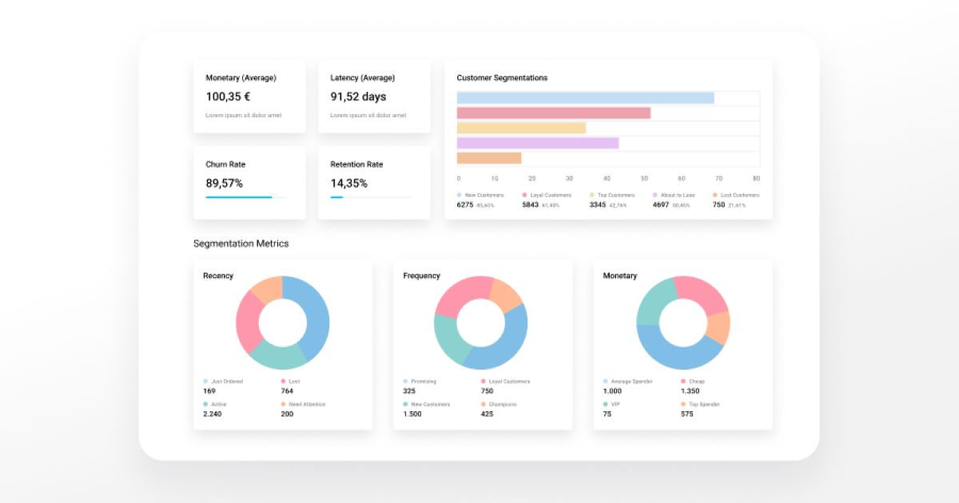This screenshot has width=959, height=503.
Task: Toggle the Active legend entry in Recency
Action: tap(217, 404)
